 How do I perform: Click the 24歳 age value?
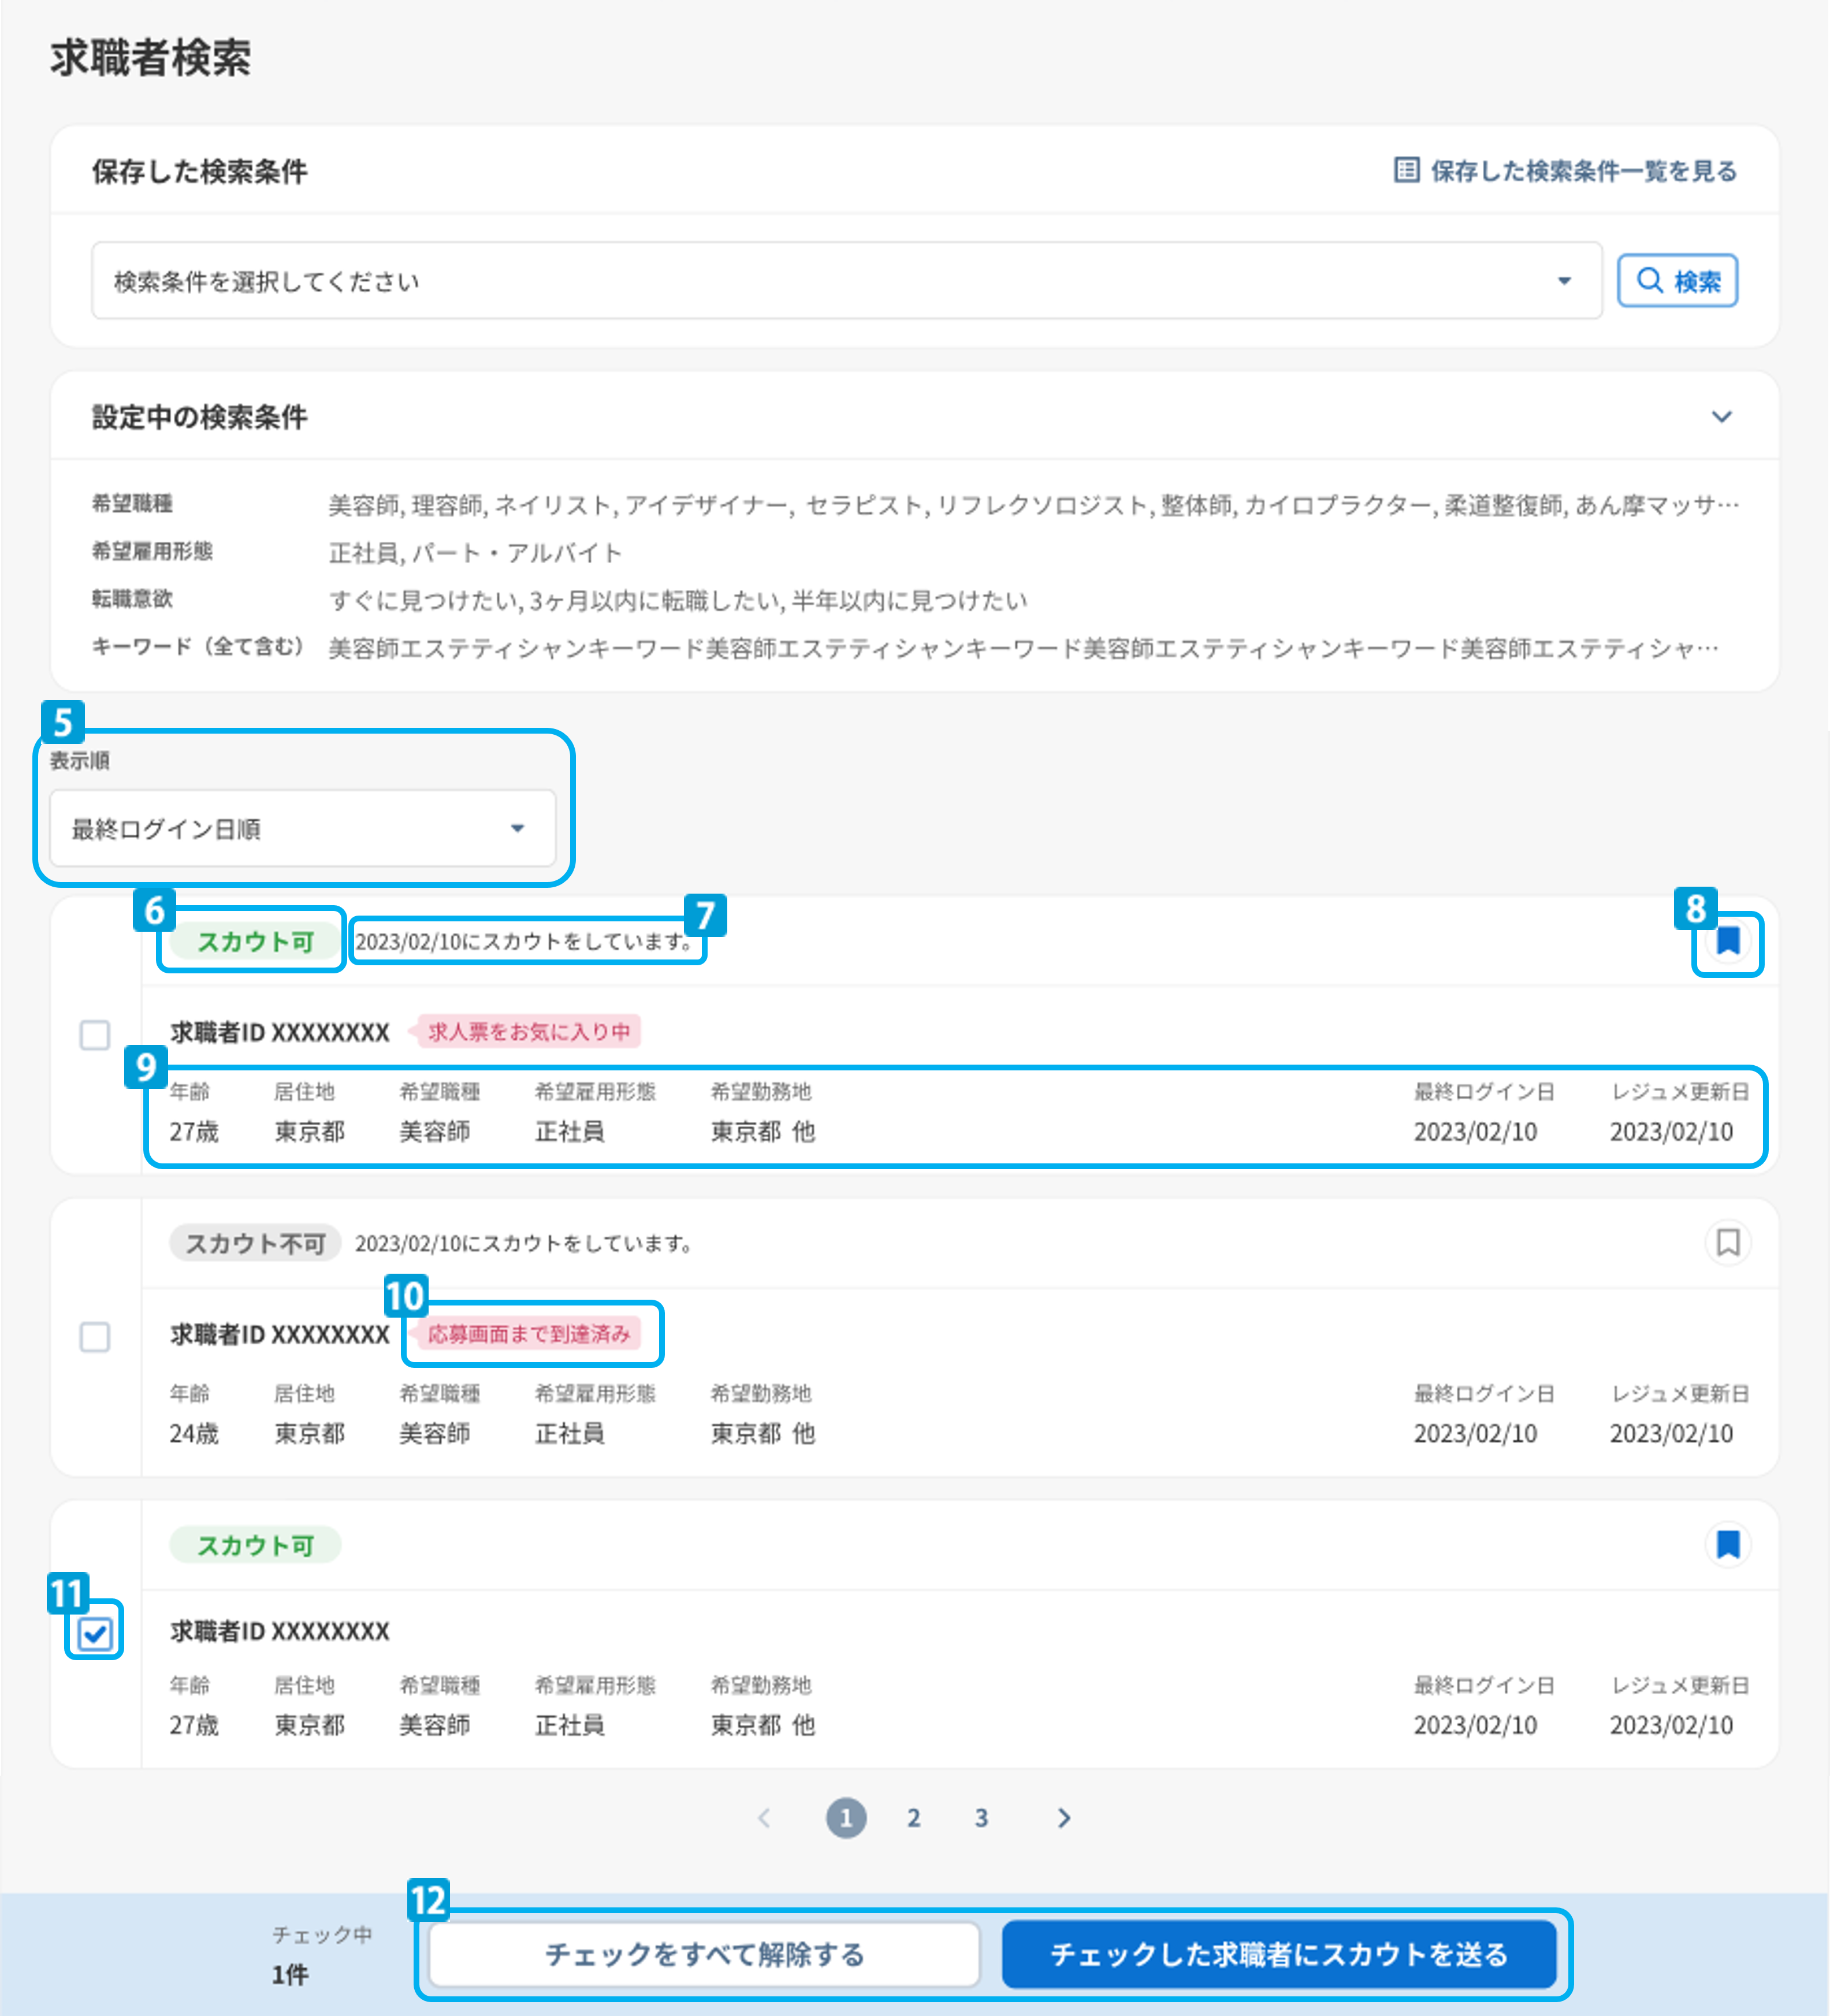[x=194, y=1434]
